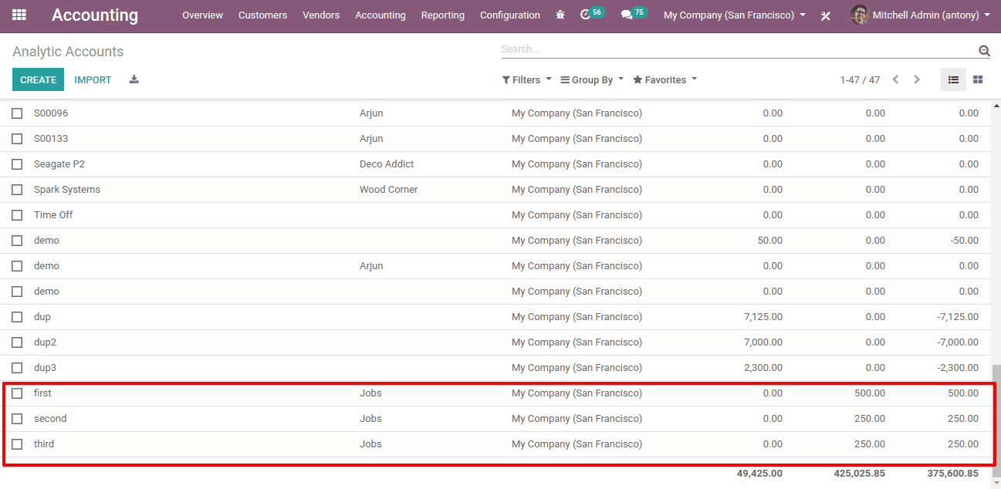The width and height of the screenshot is (1001, 489).
Task: Click the 500.00 credit of first
Action: (x=870, y=393)
